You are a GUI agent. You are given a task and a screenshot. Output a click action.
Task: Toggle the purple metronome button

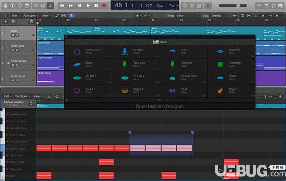(208, 6)
